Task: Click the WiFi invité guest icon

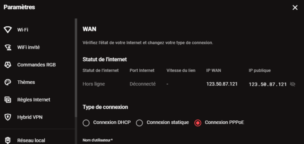Action: pos(8,47)
